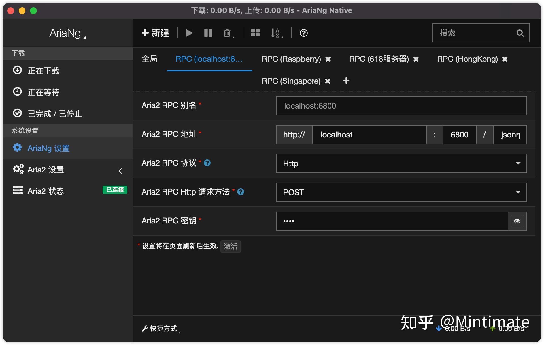Screen dimensions: 544x345
Task: Open help via question mark icon
Action: [304, 33]
